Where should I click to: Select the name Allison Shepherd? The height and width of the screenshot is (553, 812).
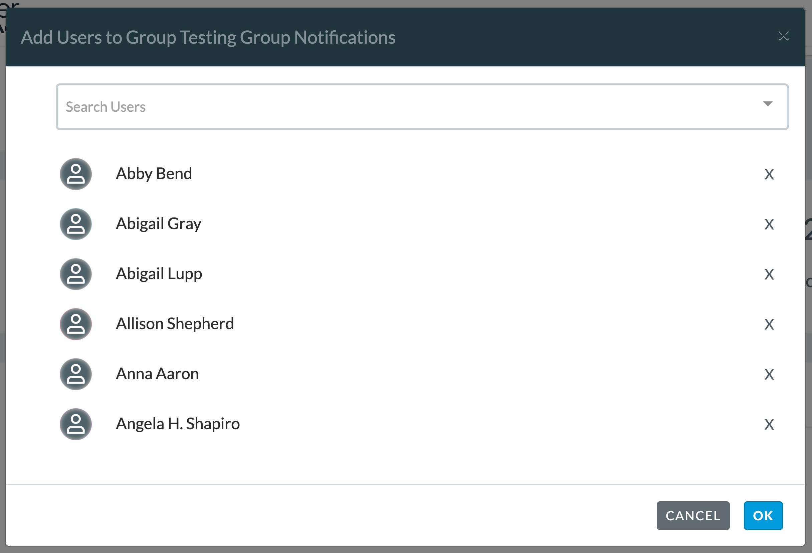(175, 324)
